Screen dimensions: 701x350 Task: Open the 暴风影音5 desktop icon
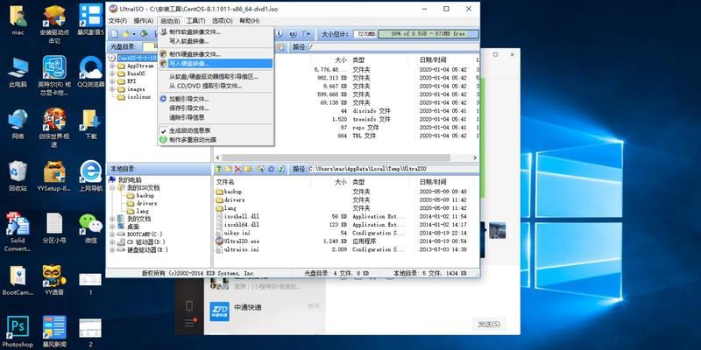click(91, 20)
